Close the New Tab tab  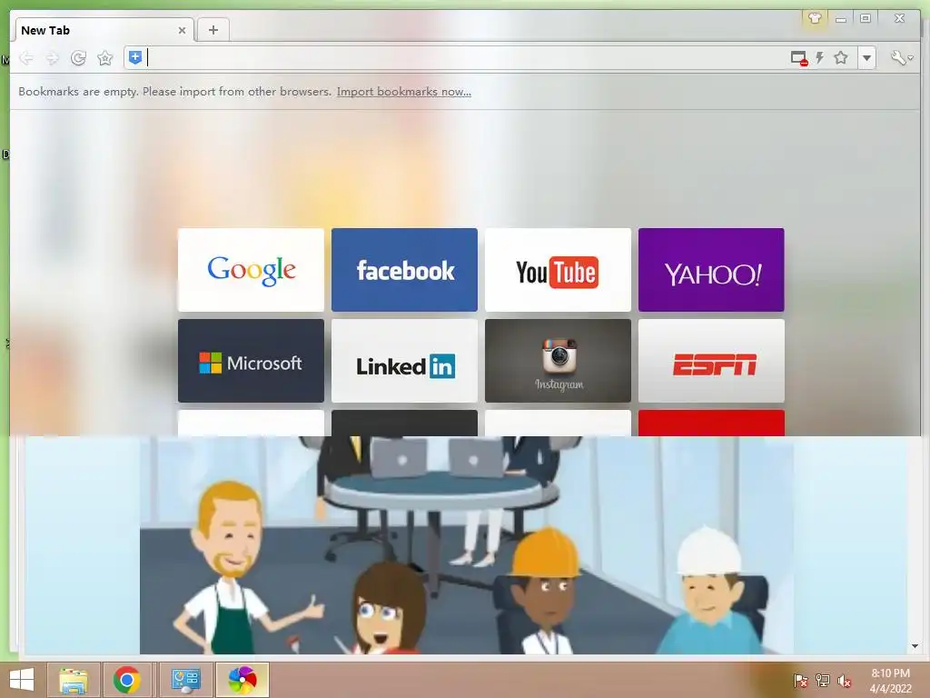[182, 30]
